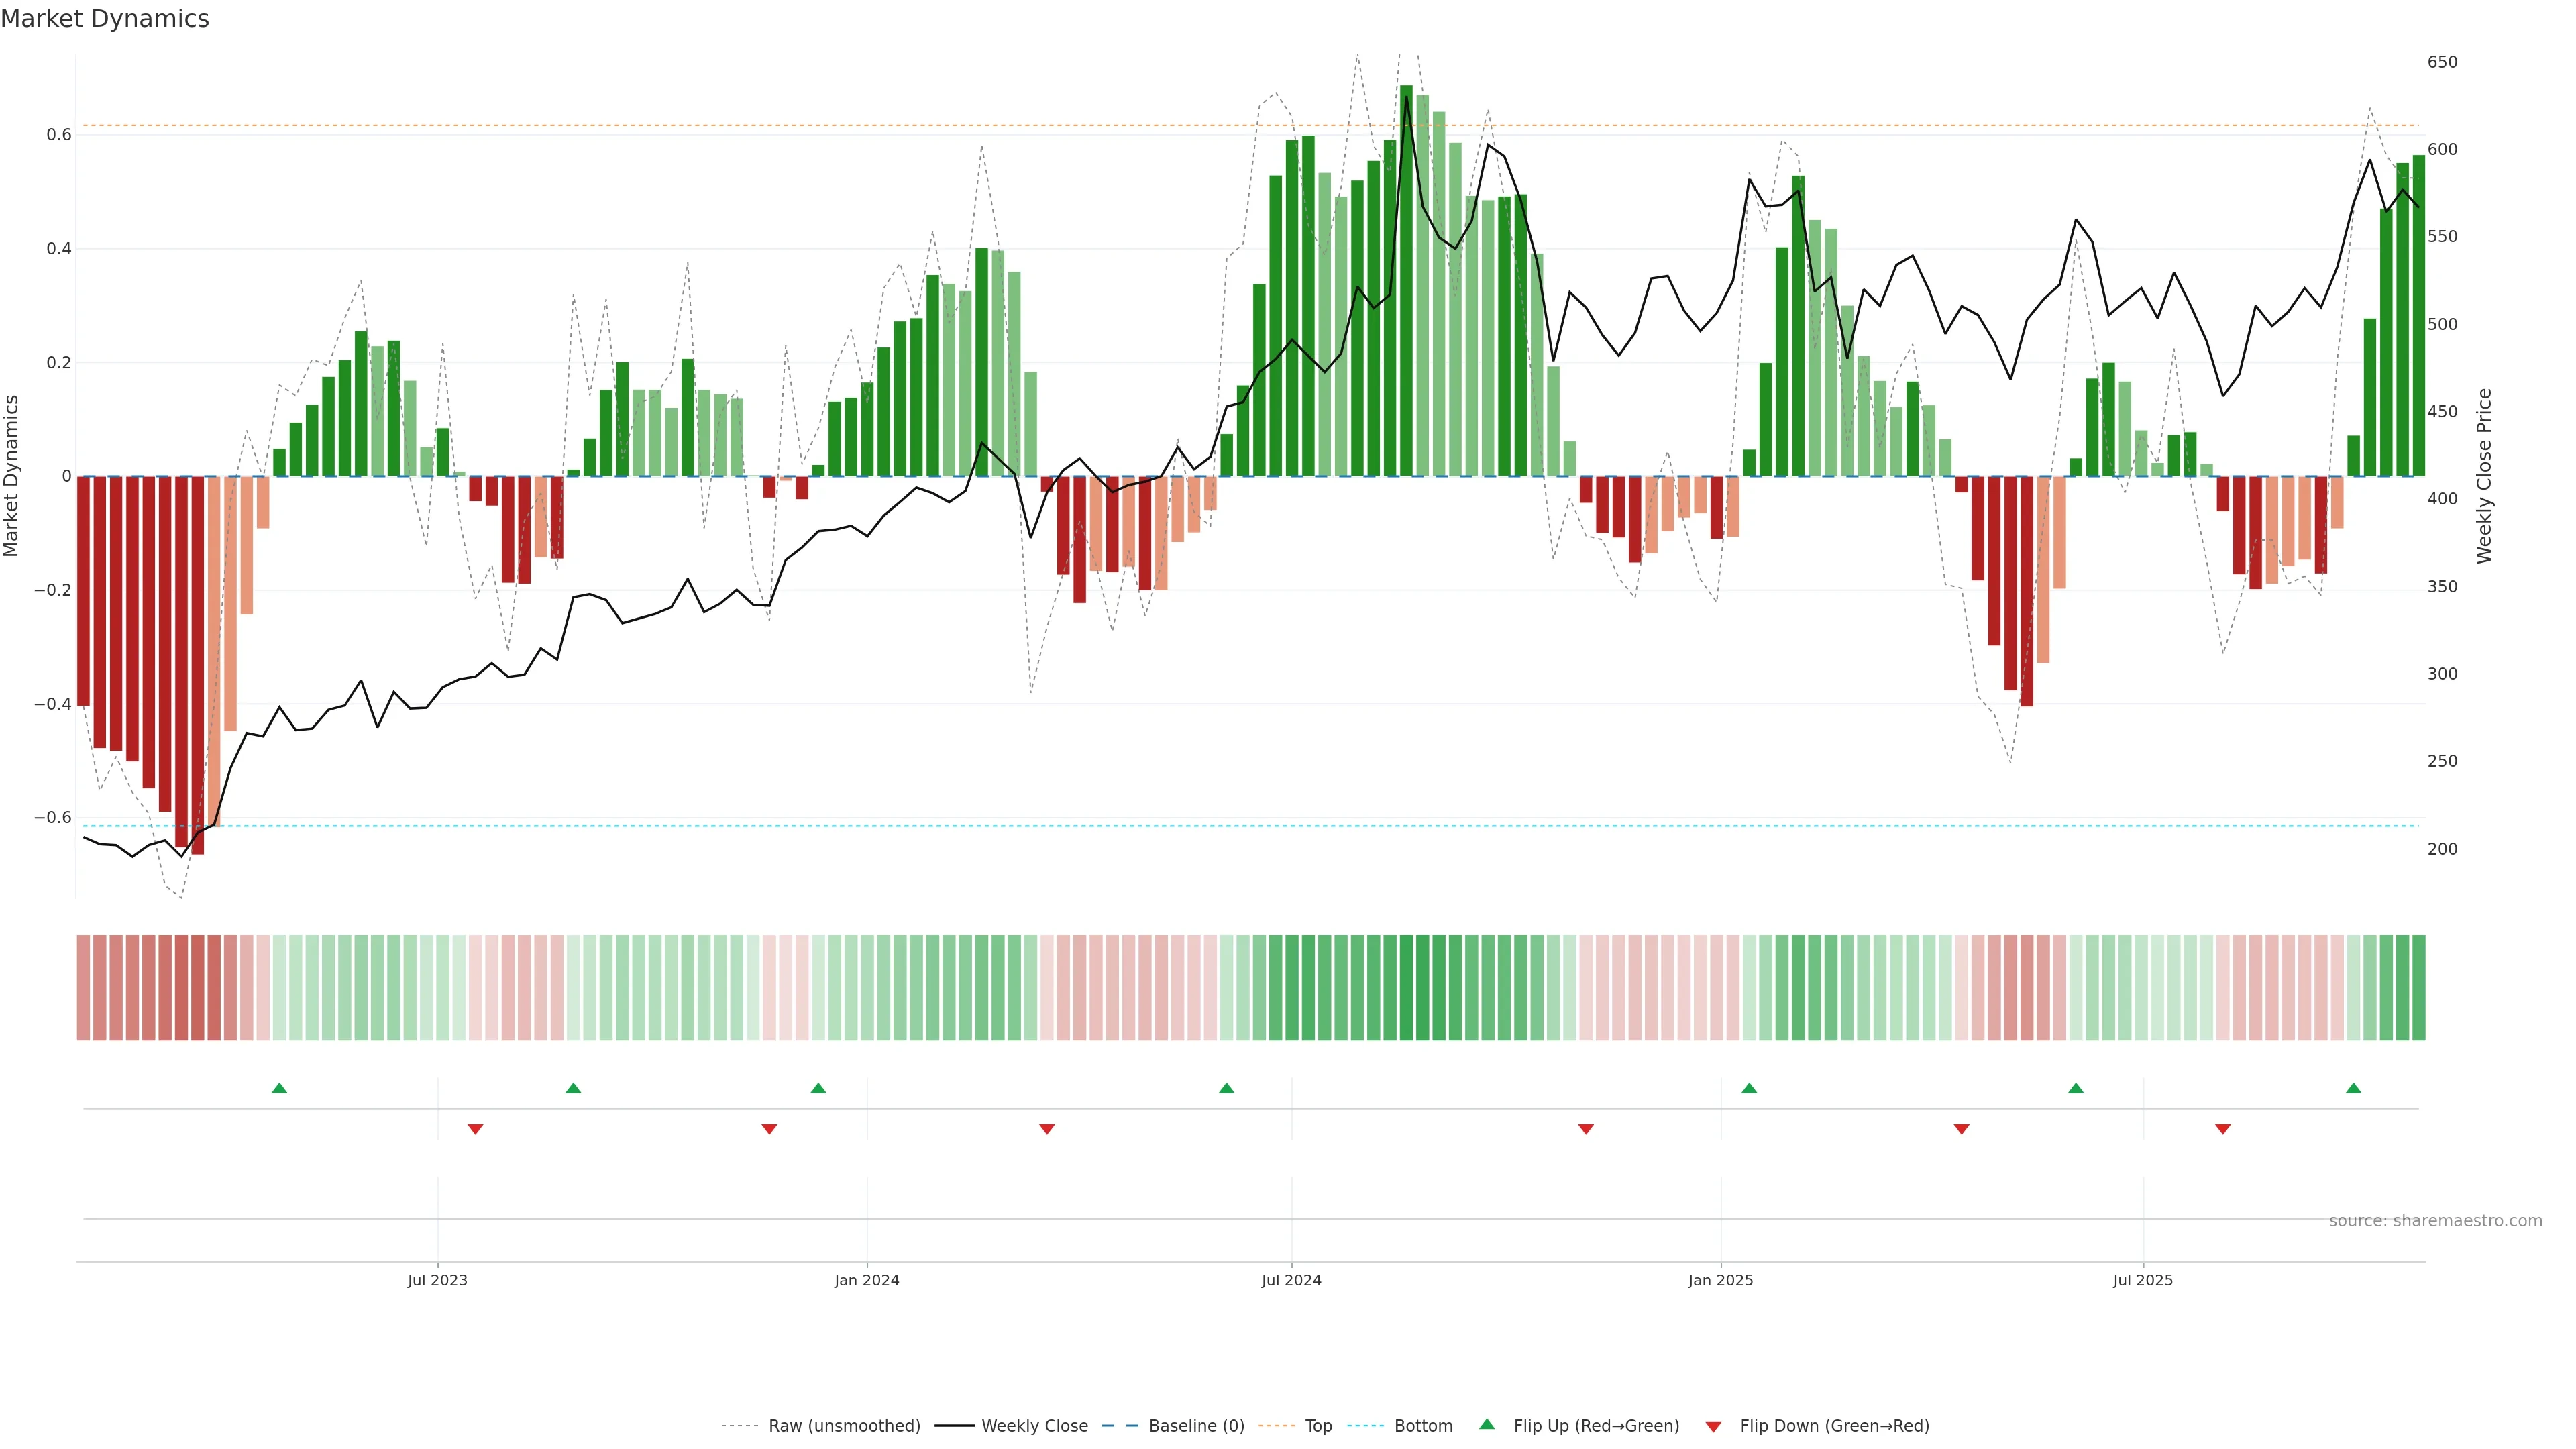Click the earliest green Flip Up triangle marker

pyautogui.click(x=279, y=1088)
